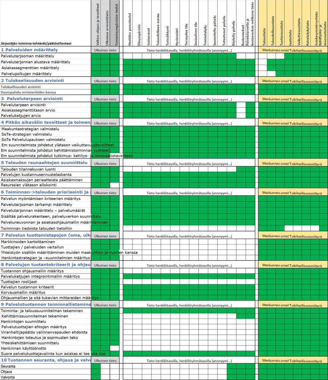Select the row "Hankintojen suunnittelu"
328x380 pixels.
23,321
